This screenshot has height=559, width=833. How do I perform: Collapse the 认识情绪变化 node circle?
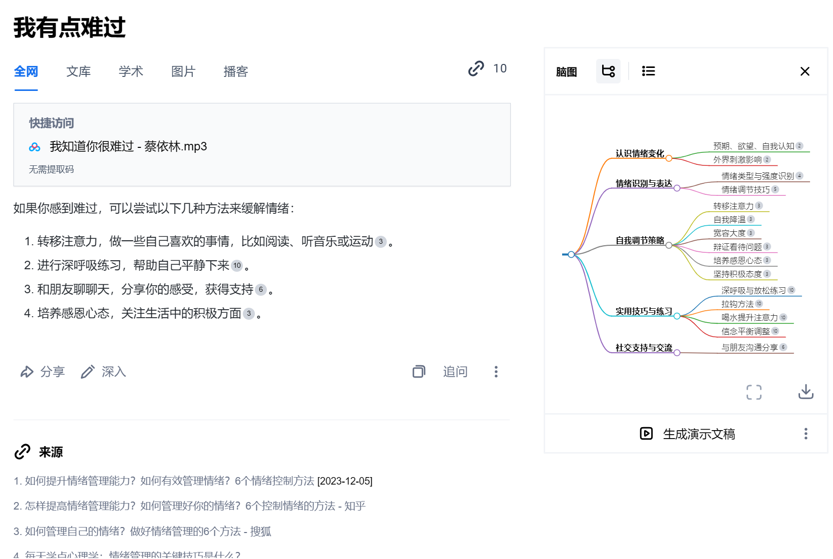(x=669, y=158)
